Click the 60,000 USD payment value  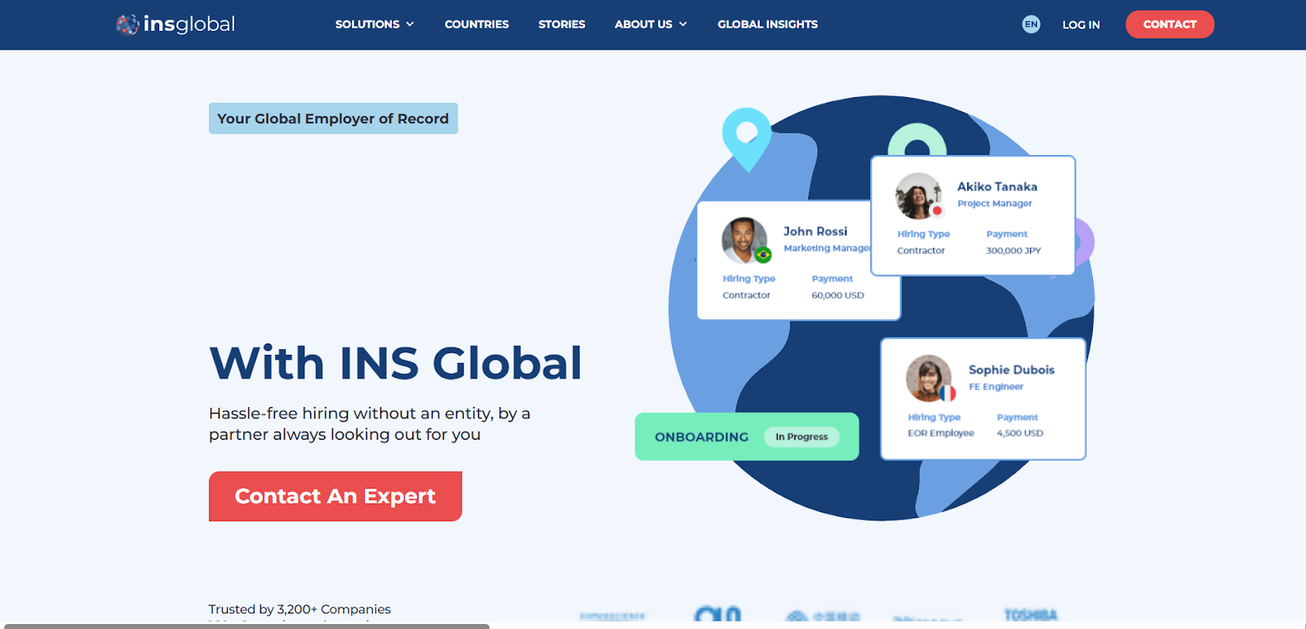click(x=837, y=295)
